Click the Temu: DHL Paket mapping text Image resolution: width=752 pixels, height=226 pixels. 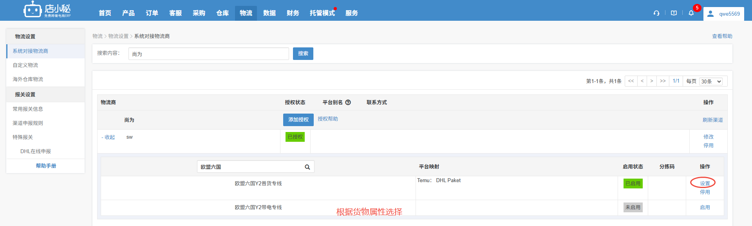(439, 180)
